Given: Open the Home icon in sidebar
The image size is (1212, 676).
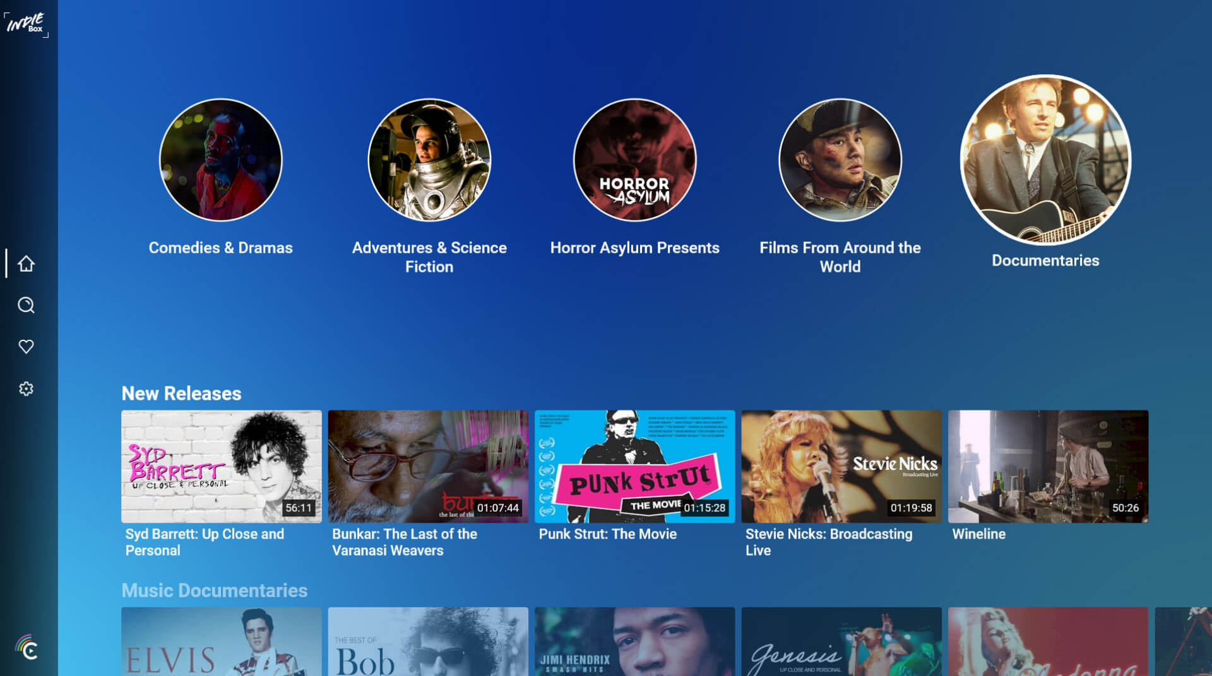Looking at the screenshot, I should click(x=26, y=264).
